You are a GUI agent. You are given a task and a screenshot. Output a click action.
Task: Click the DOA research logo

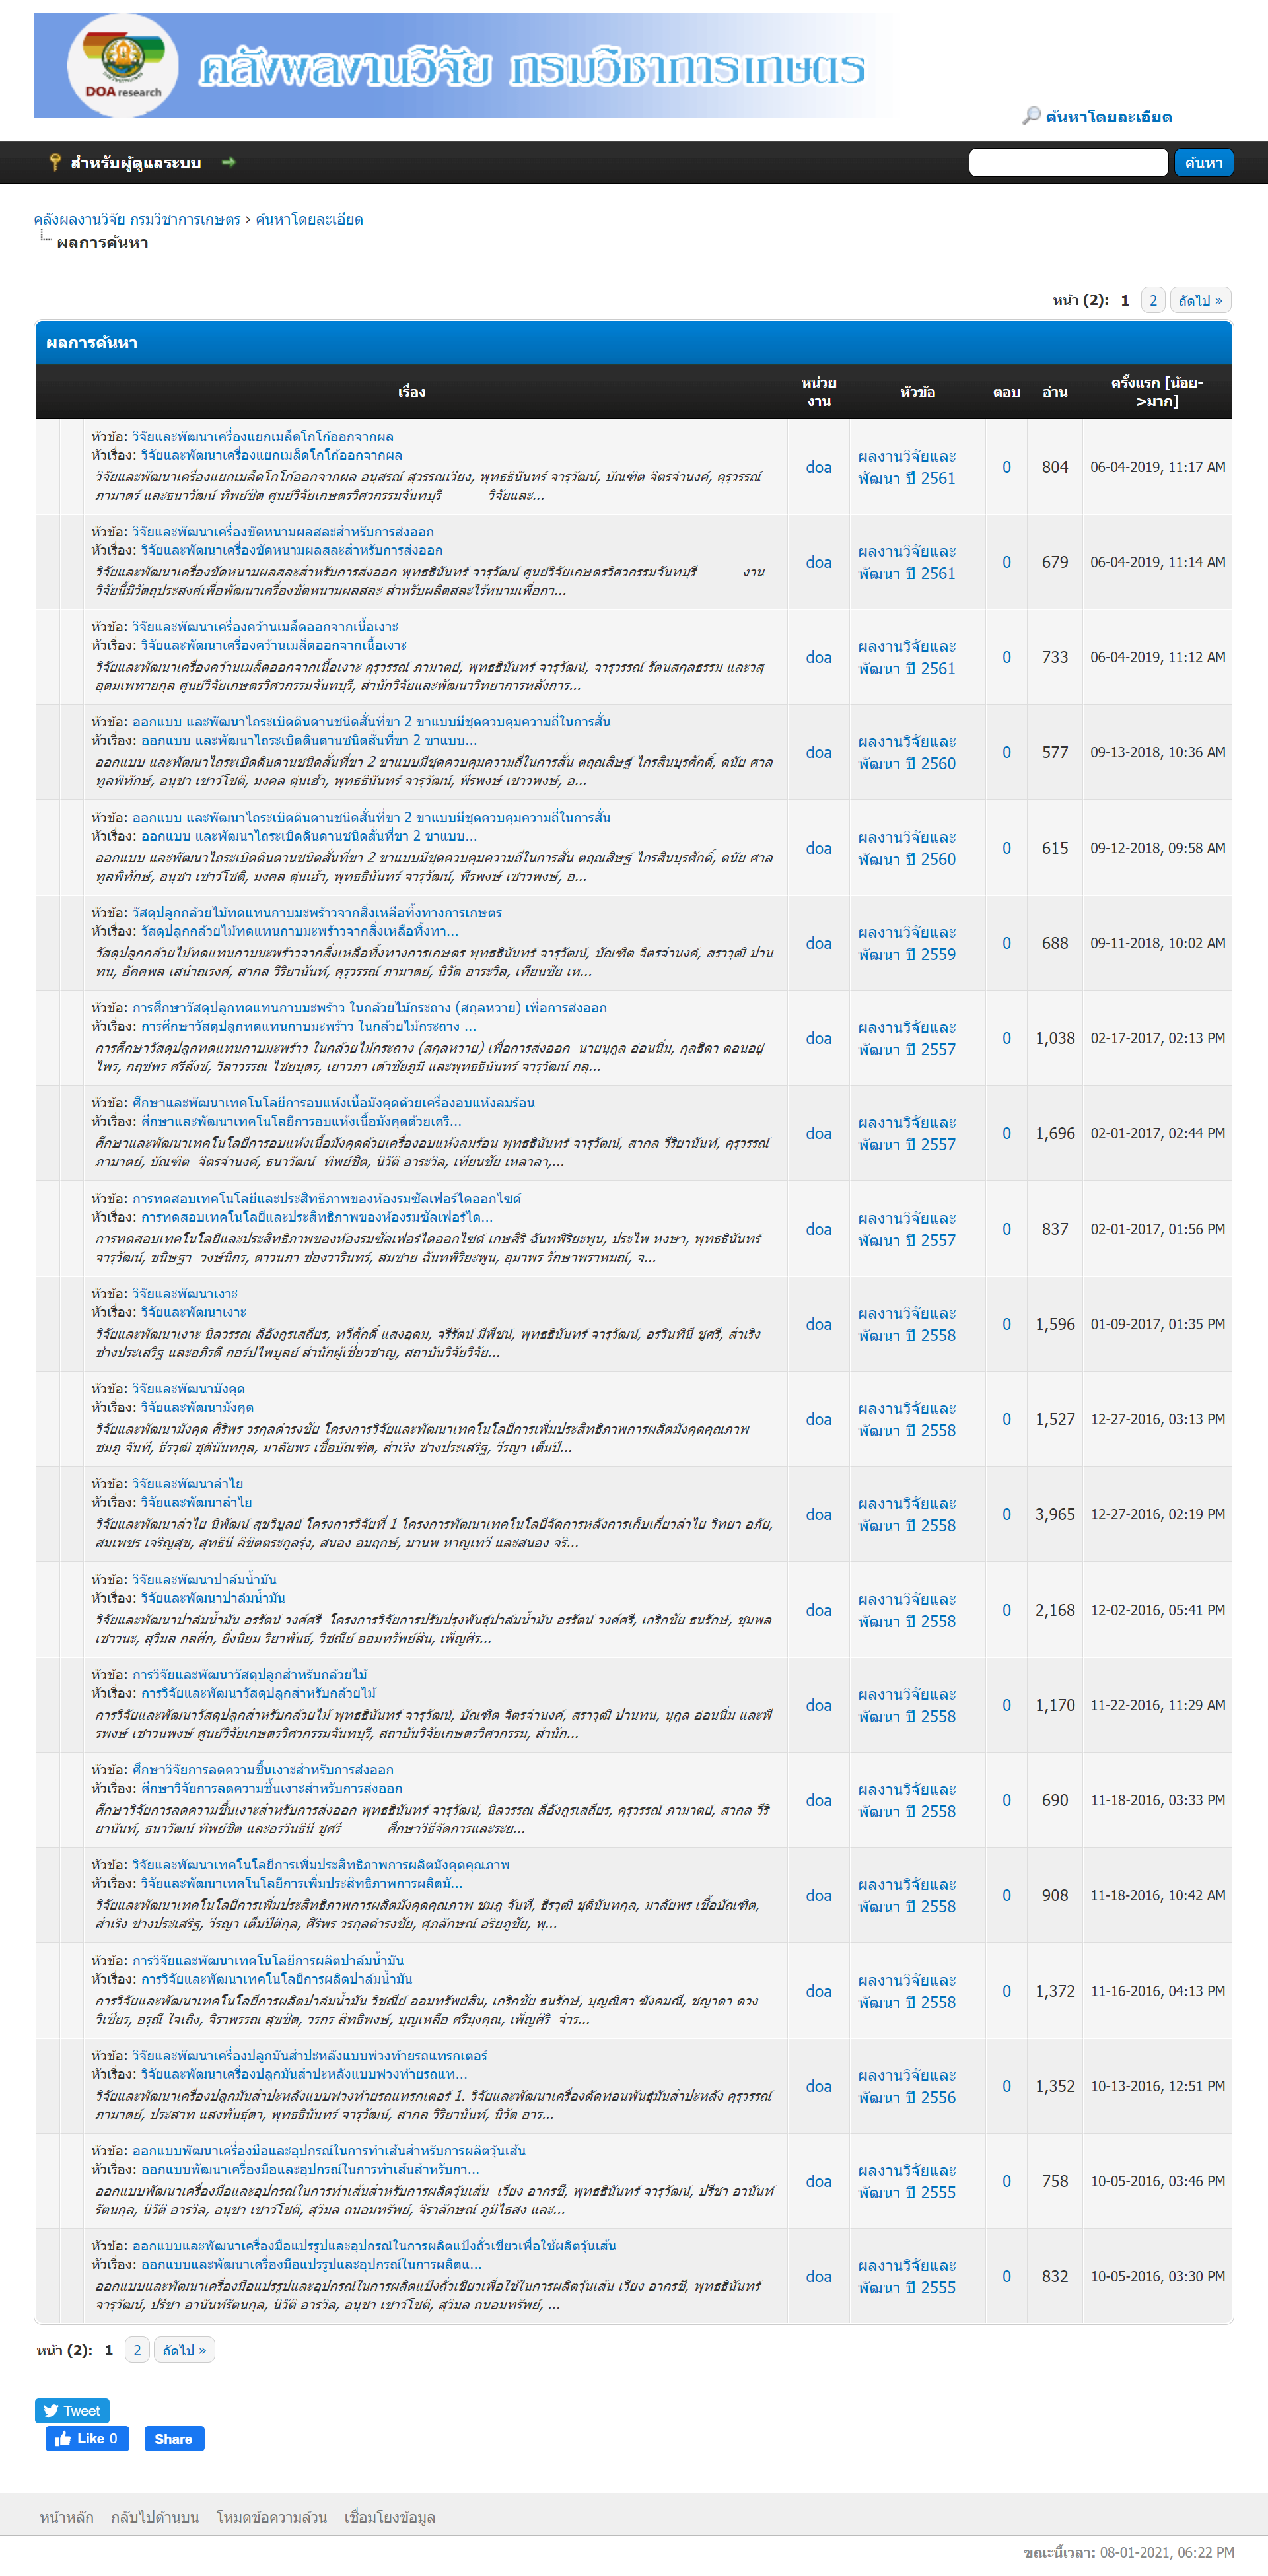coord(122,65)
